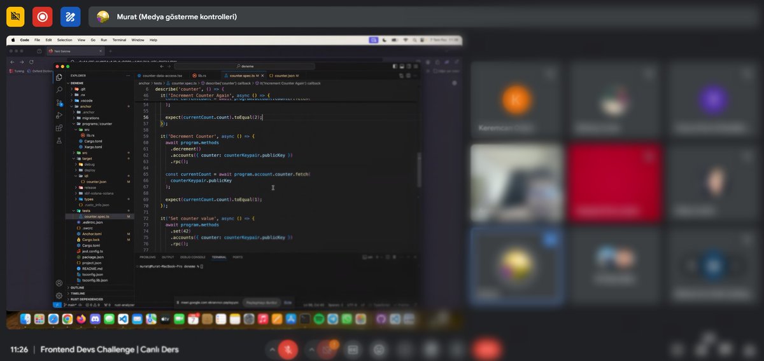
Task: Open participant tile with K avatar
Action: tap(516, 100)
